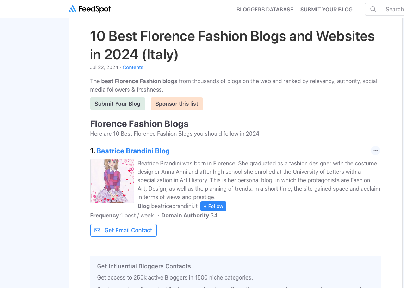404x288 pixels.
Task: Click the green Submit Your Blog button
Action: pos(118,104)
